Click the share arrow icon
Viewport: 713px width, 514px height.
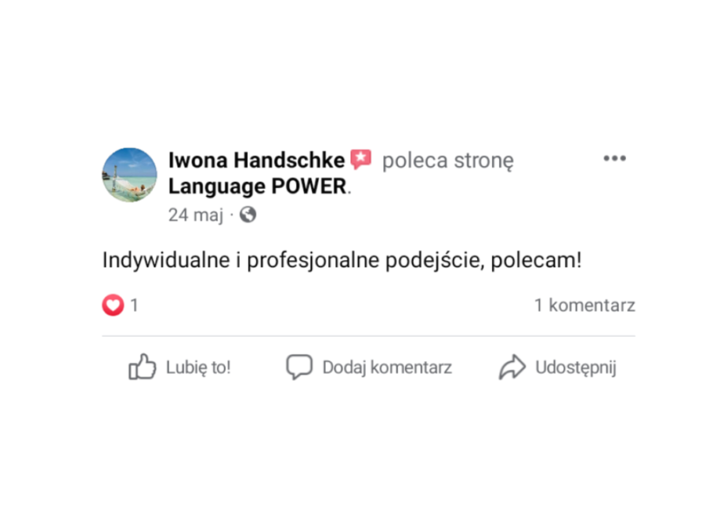point(513,367)
